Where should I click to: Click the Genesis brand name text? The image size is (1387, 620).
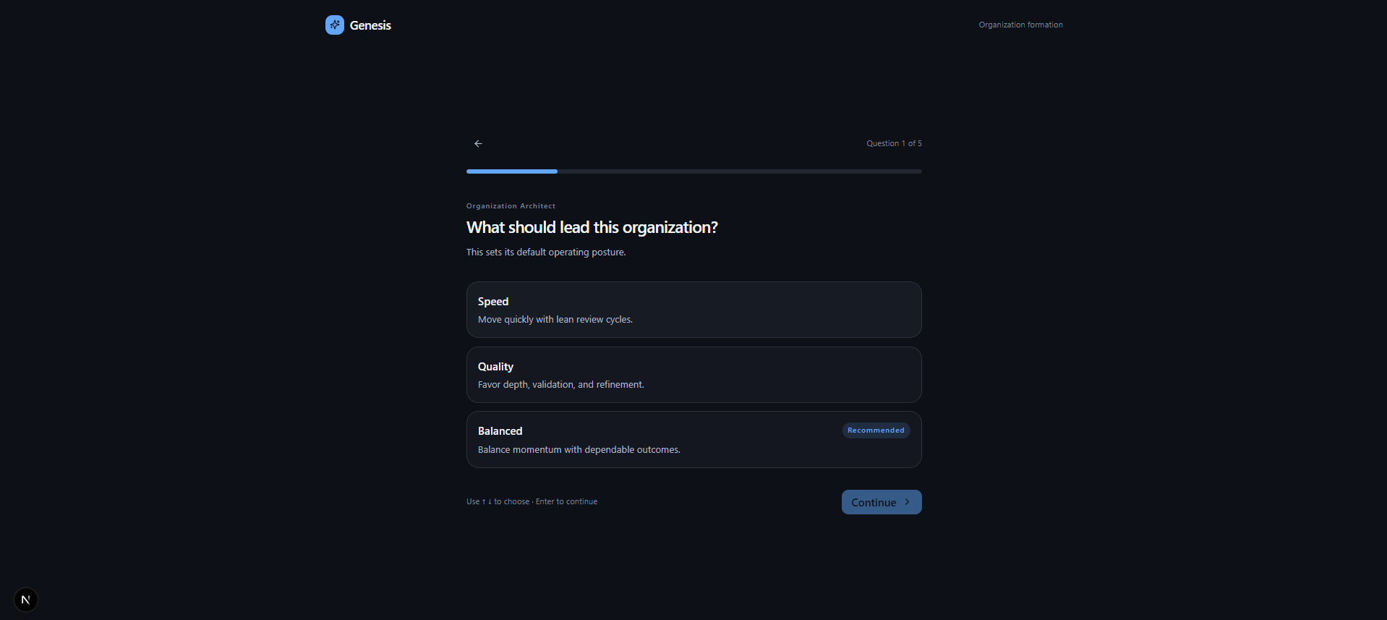[x=370, y=25]
